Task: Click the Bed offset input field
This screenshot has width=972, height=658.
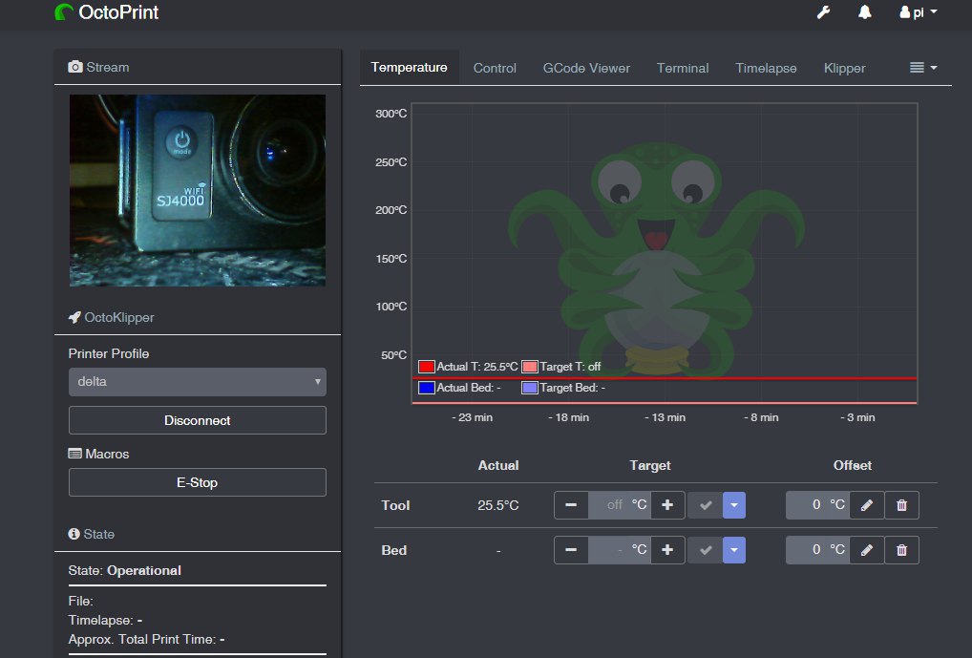Action: 817,550
